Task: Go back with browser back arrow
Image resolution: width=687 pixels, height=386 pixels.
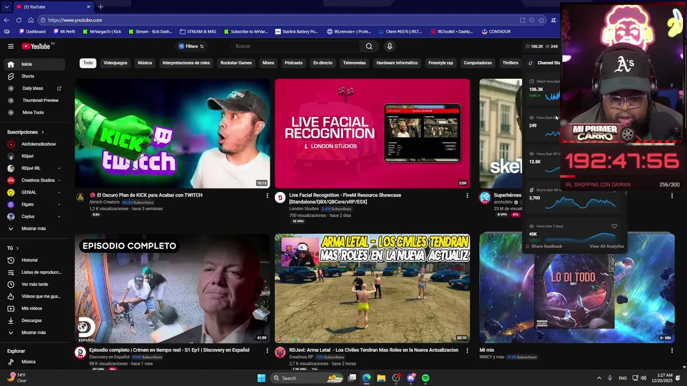Action: [6, 20]
